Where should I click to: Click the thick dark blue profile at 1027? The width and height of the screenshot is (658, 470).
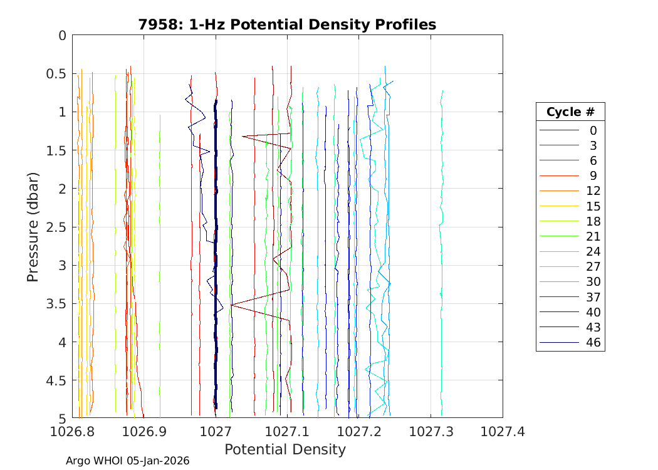click(216, 251)
